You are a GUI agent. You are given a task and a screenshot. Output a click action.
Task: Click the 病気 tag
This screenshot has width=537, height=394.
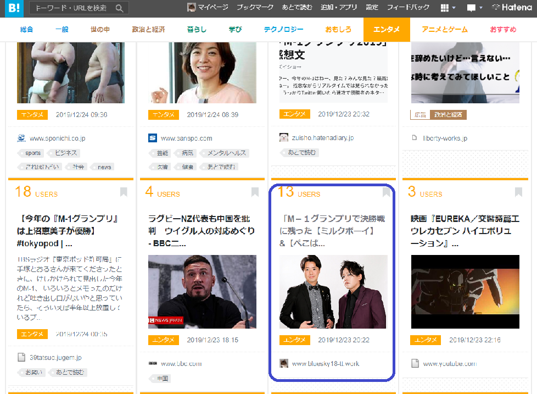(x=186, y=153)
